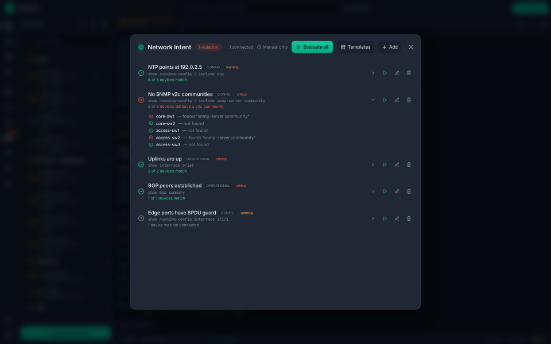Edit the Uplinks are up intent
Screen dimensions: 551x344
tap(397, 165)
